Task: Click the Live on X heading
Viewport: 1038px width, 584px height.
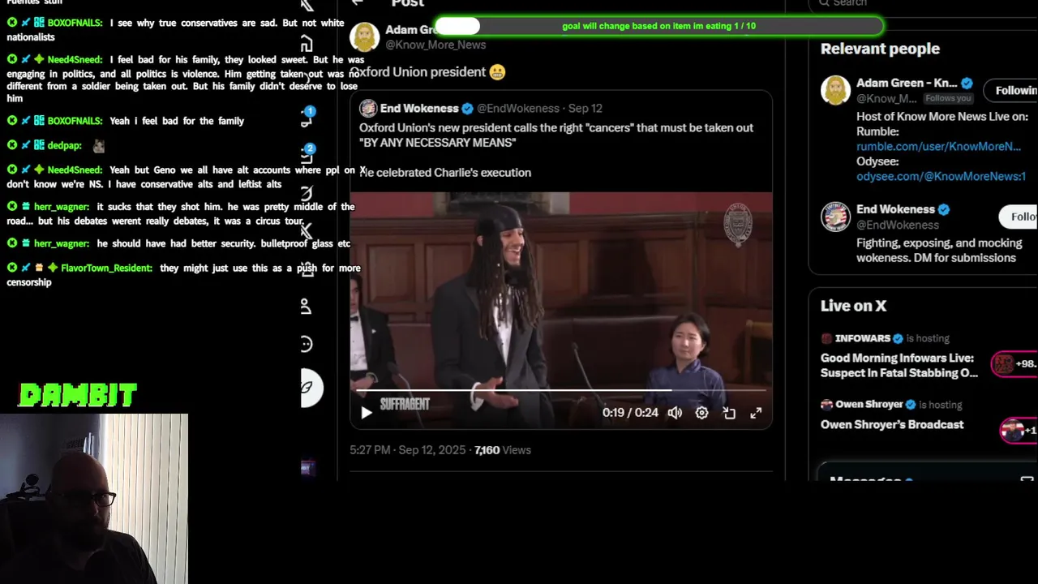Action: [853, 306]
